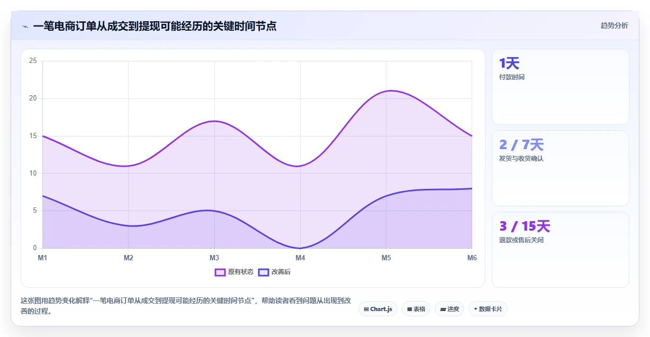The image size is (650, 337).
Task: Click the purple 原有状态 legend swatch
Action: point(220,272)
